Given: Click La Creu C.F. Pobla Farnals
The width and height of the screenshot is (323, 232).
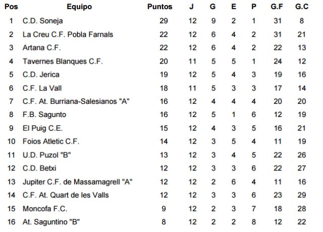Looking at the screenshot, I should point(68,34).
